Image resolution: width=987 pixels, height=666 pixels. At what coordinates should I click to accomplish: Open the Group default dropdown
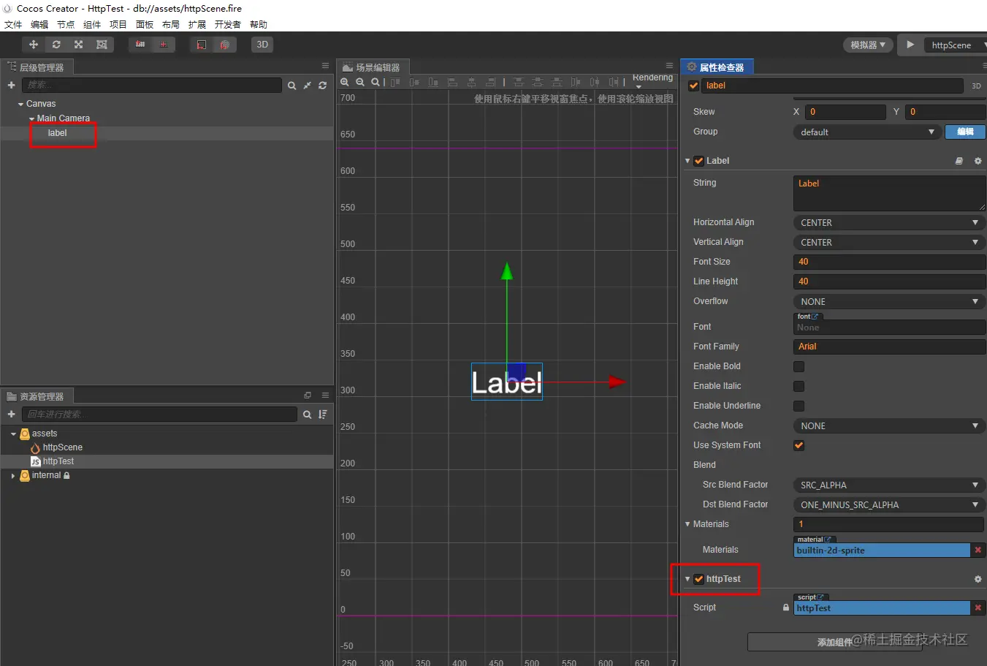coord(867,132)
